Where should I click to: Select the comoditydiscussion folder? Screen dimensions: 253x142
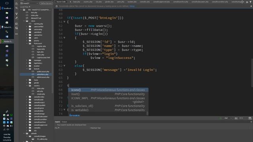[40, 117]
